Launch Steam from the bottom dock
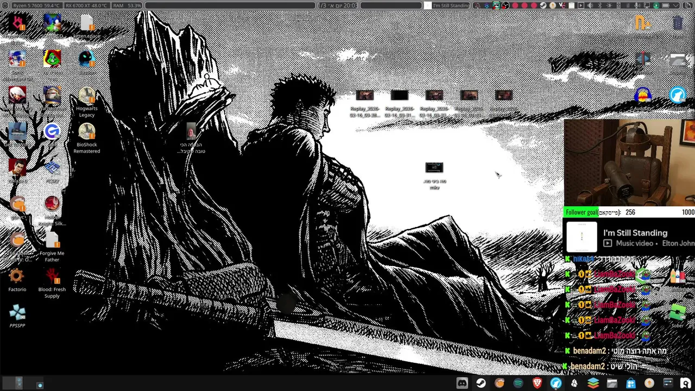Image resolution: width=695 pixels, height=391 pixels. coord(481,383)
